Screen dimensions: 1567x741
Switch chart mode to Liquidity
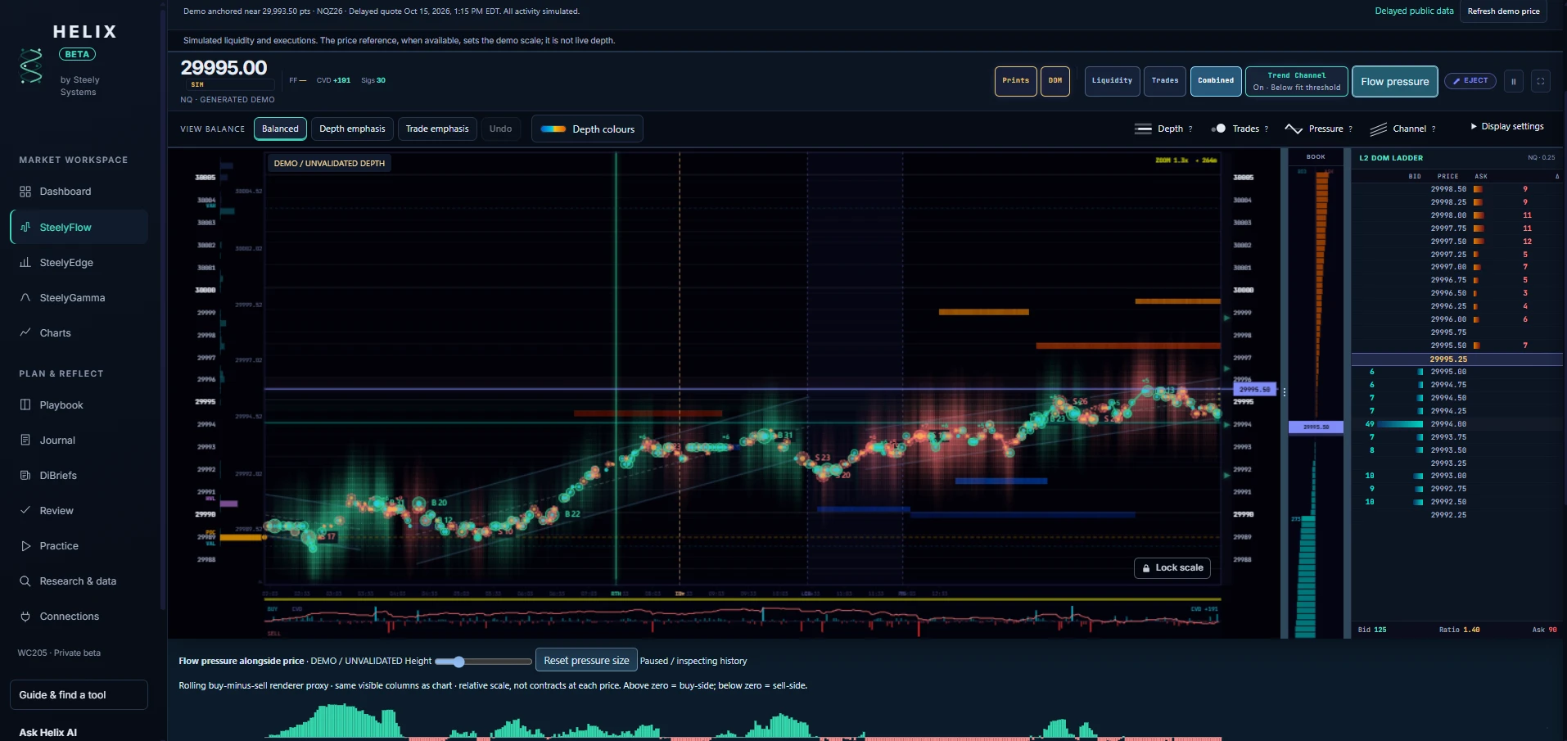pyautogui.click(x=1112, y=81)
